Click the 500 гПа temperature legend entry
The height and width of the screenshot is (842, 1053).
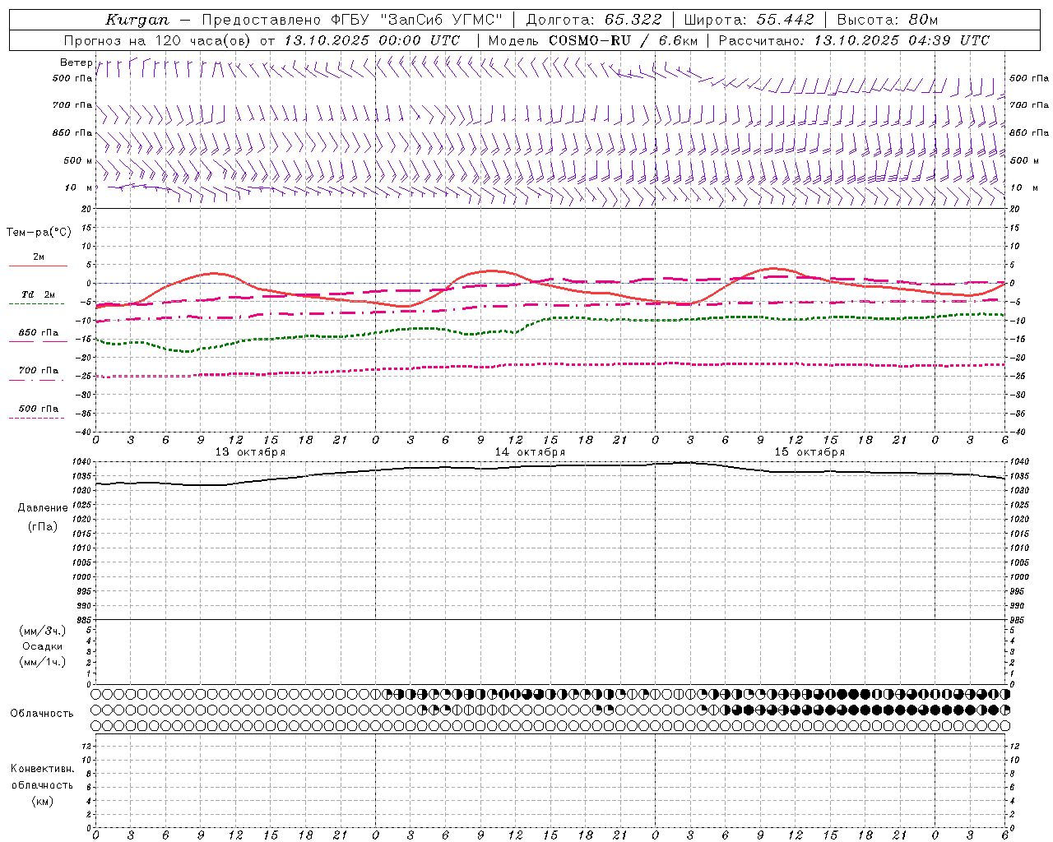pyautogui.click(x=39, y=409)
